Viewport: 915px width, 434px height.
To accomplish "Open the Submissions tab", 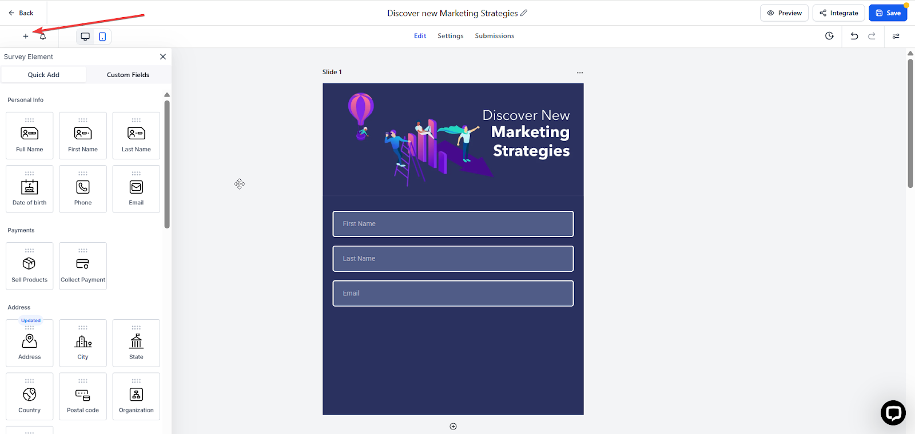I will [x=495, y=36].
